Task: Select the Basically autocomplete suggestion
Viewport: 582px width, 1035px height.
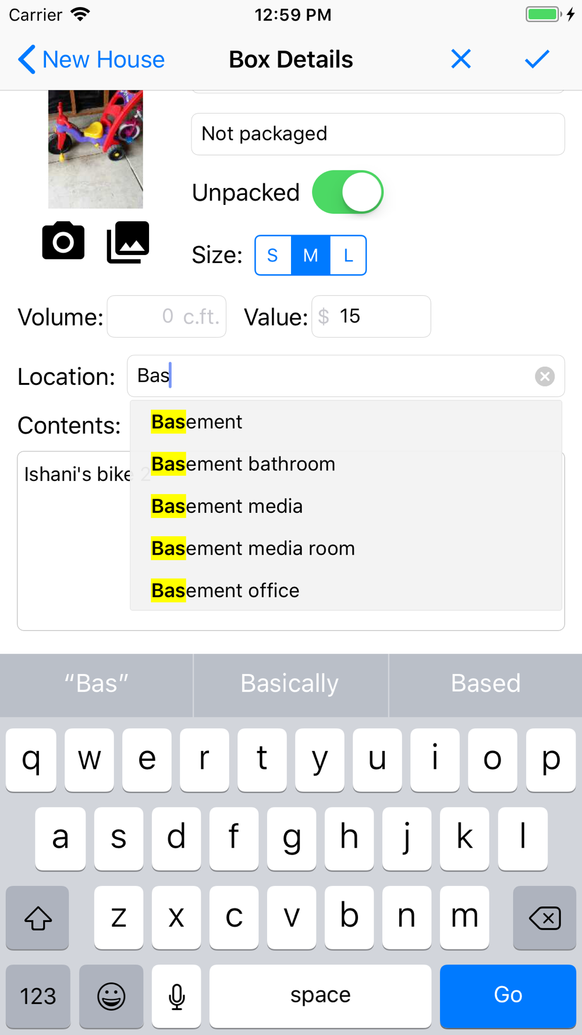Action: coord(290,684)
